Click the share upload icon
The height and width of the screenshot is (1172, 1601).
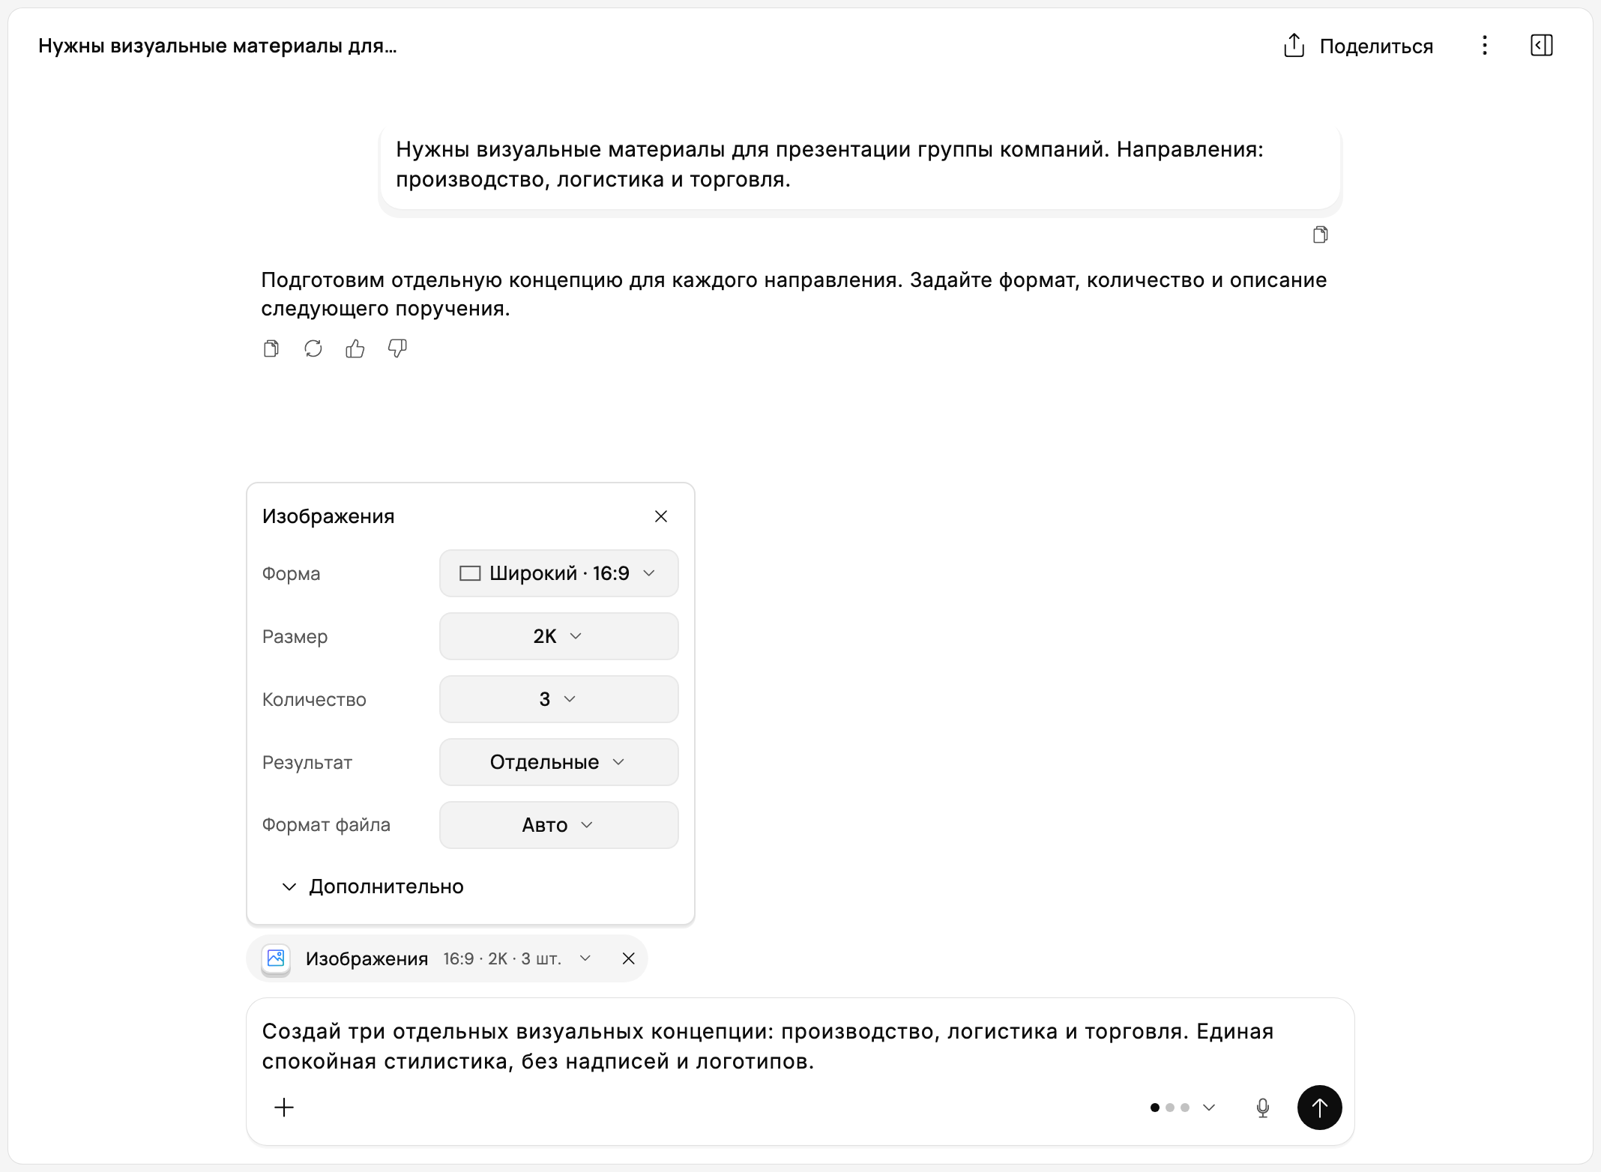(1294, 46)
